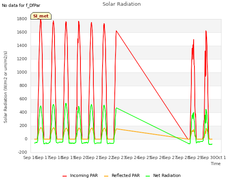Click the 600 y-axis tick label
Image resolution: width=244 pixels, height=183 pixels.
click(23, 99)
